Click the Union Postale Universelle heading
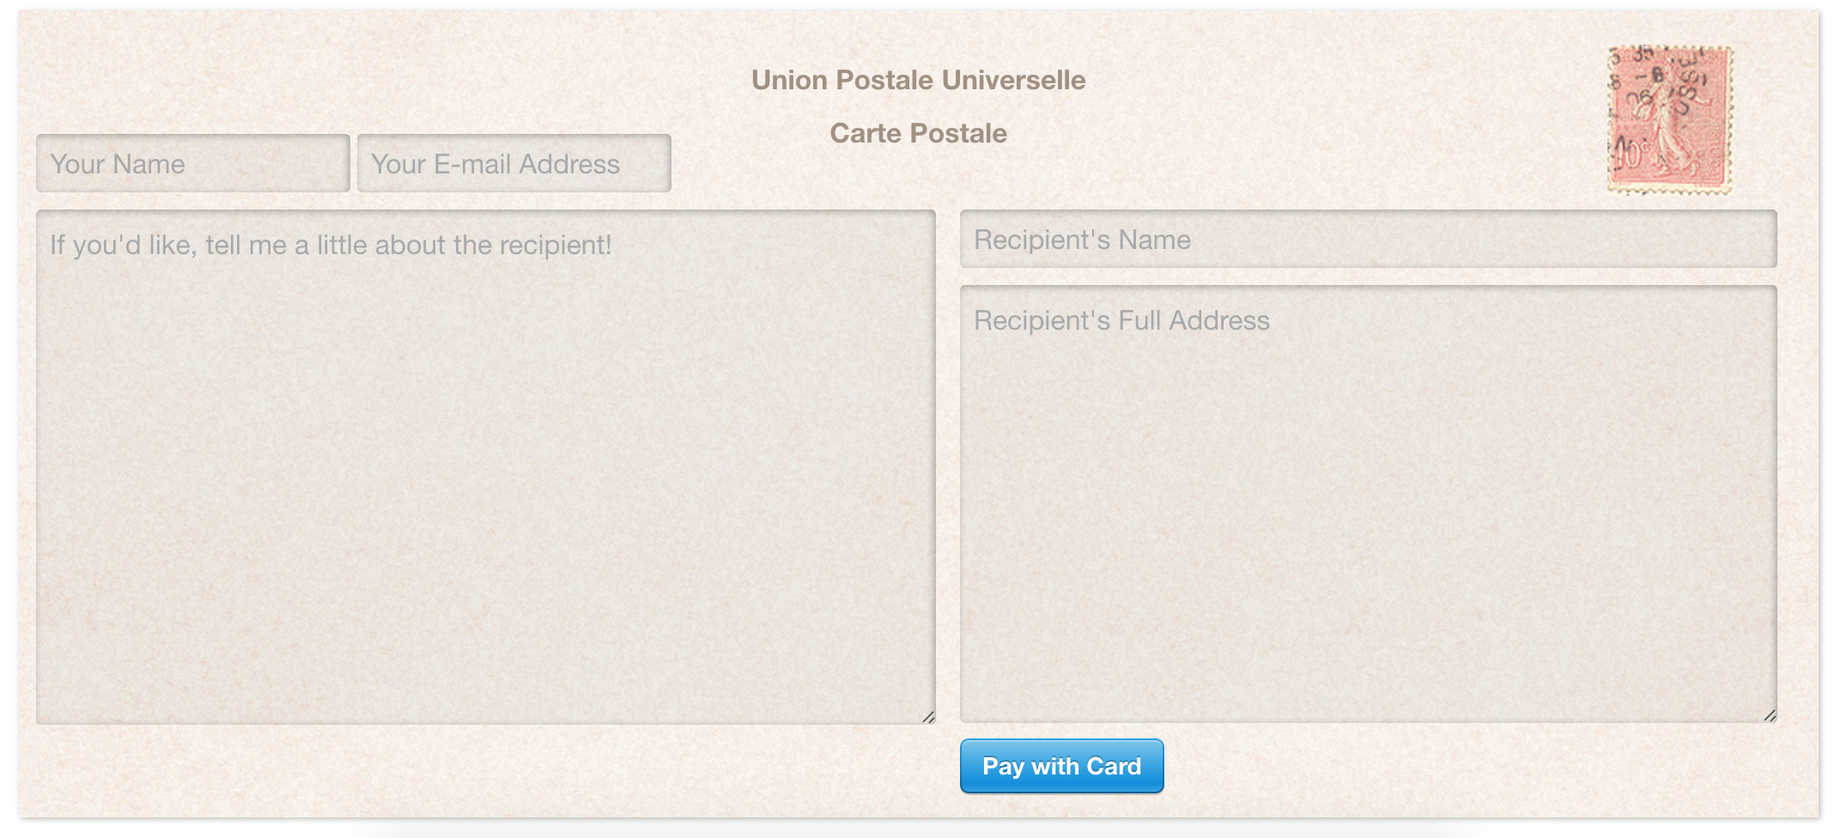1841x838 pixels. click(x=918, y=80)
